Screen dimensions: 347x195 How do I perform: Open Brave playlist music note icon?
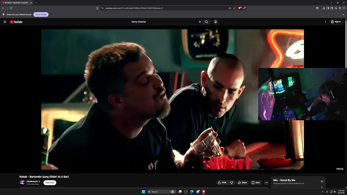pyautogui.click(x=324, y=8)
